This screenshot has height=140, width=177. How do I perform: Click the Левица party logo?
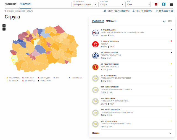pos(95,44)
